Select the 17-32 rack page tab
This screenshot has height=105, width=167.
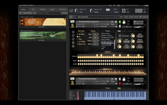click(126, 17)
